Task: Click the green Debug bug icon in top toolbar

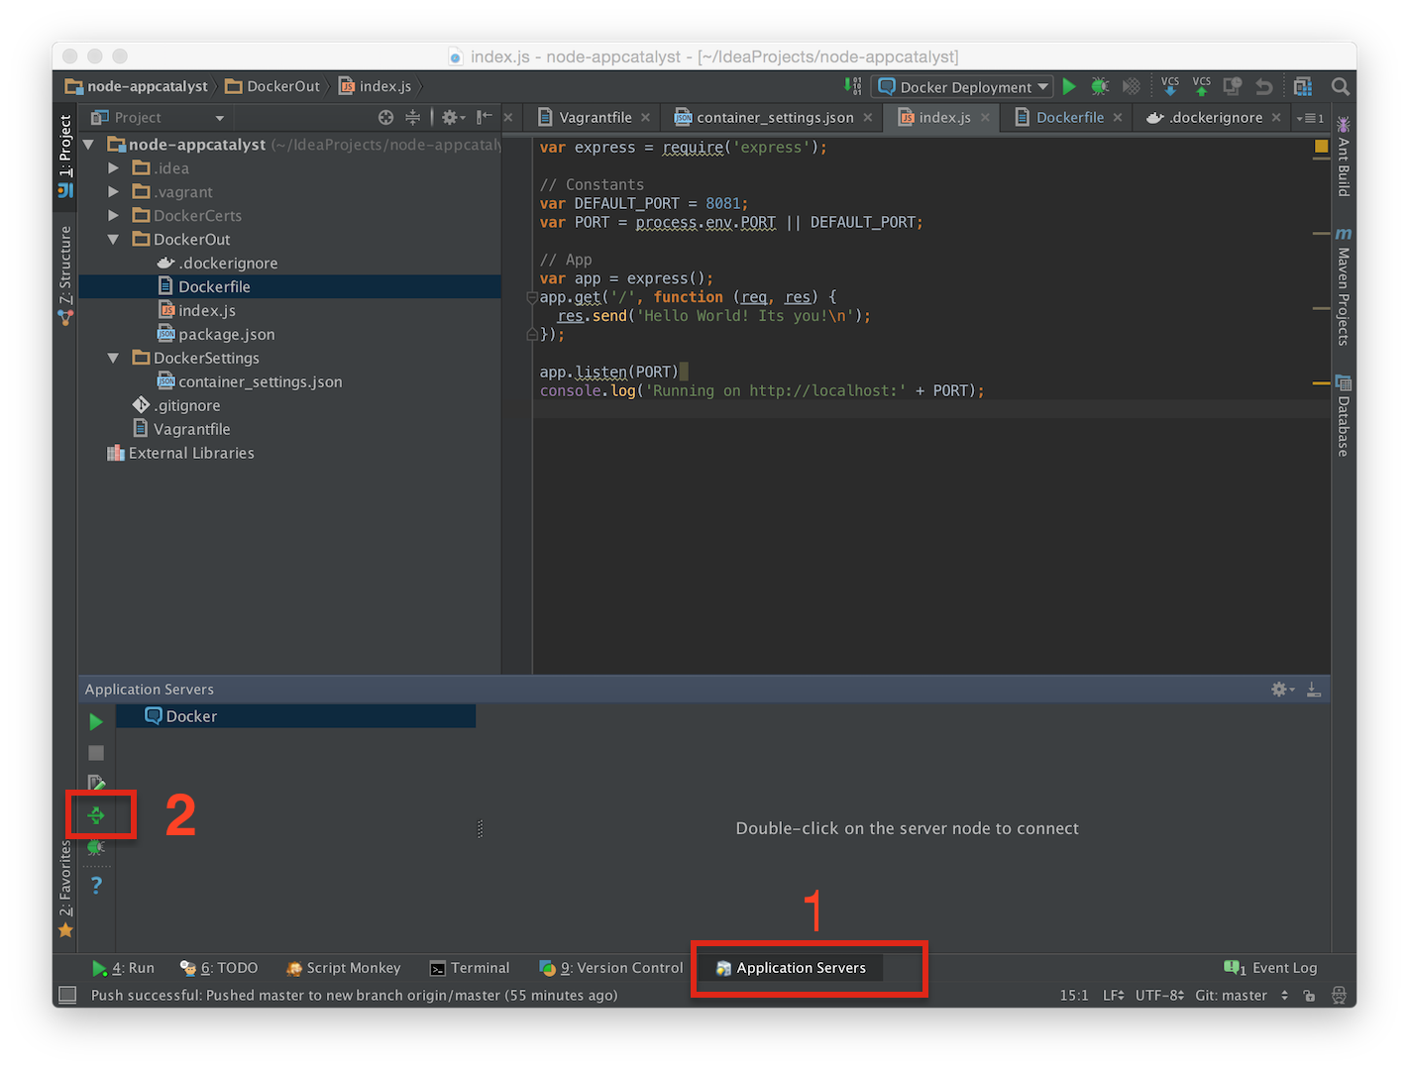Action: point(1100,87)
